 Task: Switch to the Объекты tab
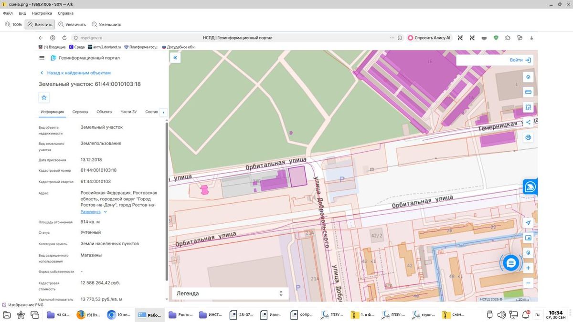coord(105,112)
